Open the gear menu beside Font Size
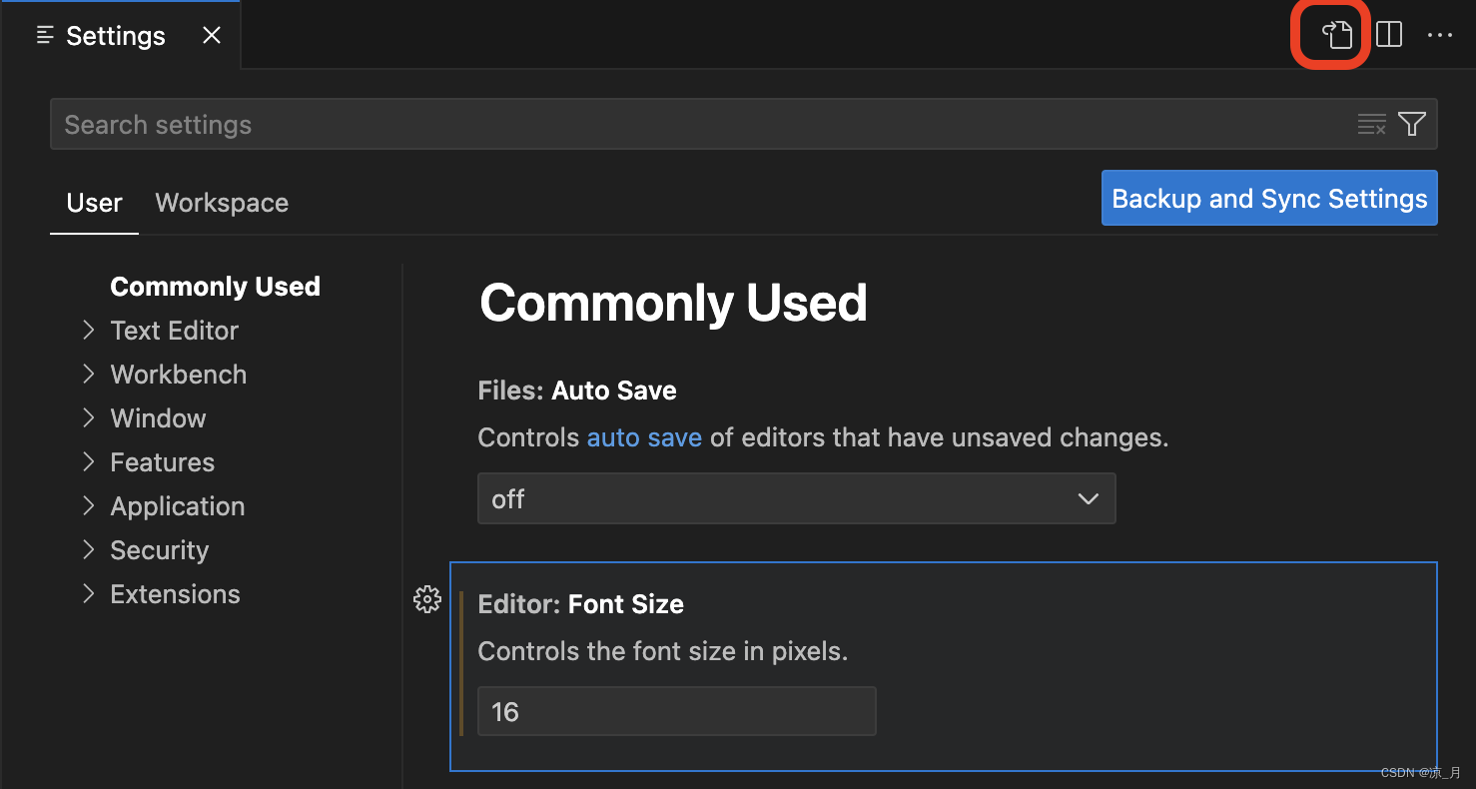Screen dimensions: 1476x789 pyautogui.click(x=427, y=599)
